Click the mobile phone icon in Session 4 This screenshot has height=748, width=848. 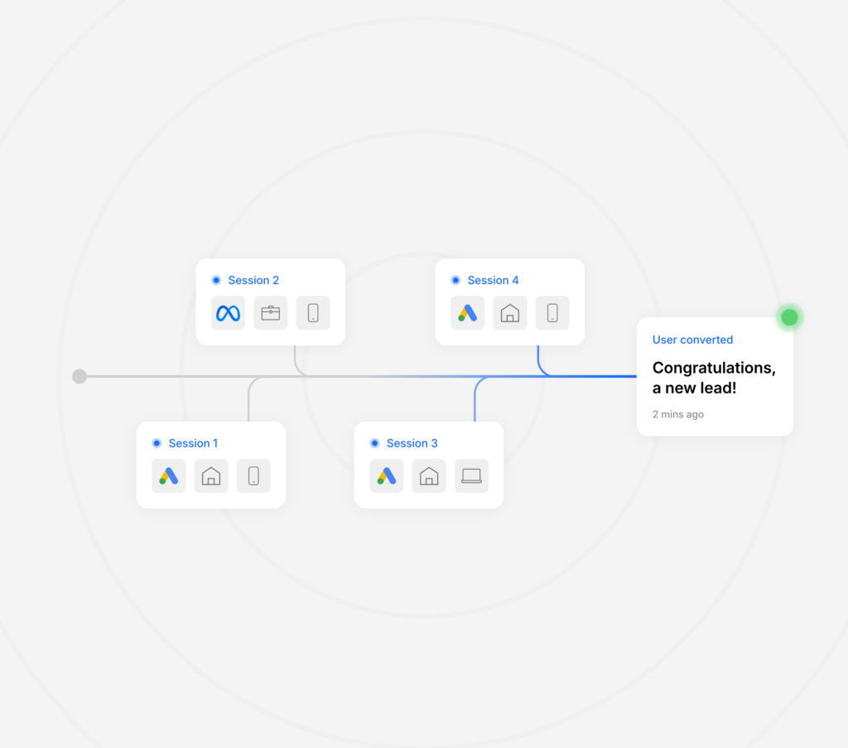tap(552, 313)
